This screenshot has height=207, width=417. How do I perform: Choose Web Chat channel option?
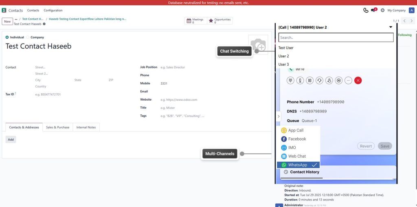tap(298, 156)
